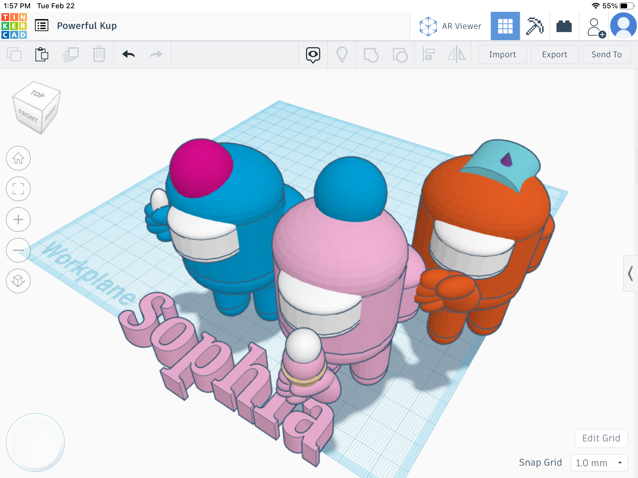Fit all in view button
Viewport: 638px width, 478px height.
(x=18, y=189)
